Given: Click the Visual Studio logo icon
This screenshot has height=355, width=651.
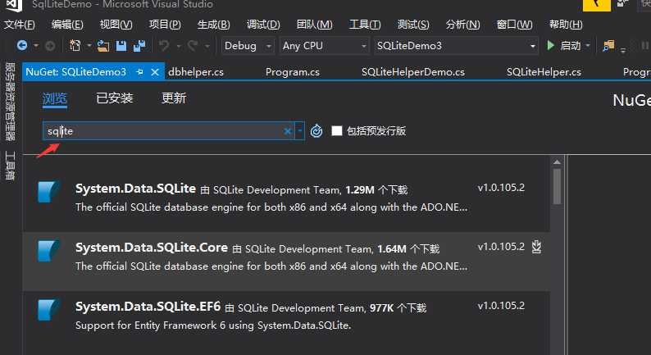Looking at the screenshot, I should point(14,5).
